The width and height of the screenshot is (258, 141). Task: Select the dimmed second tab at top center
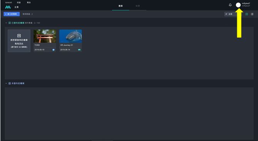point(138,6)
